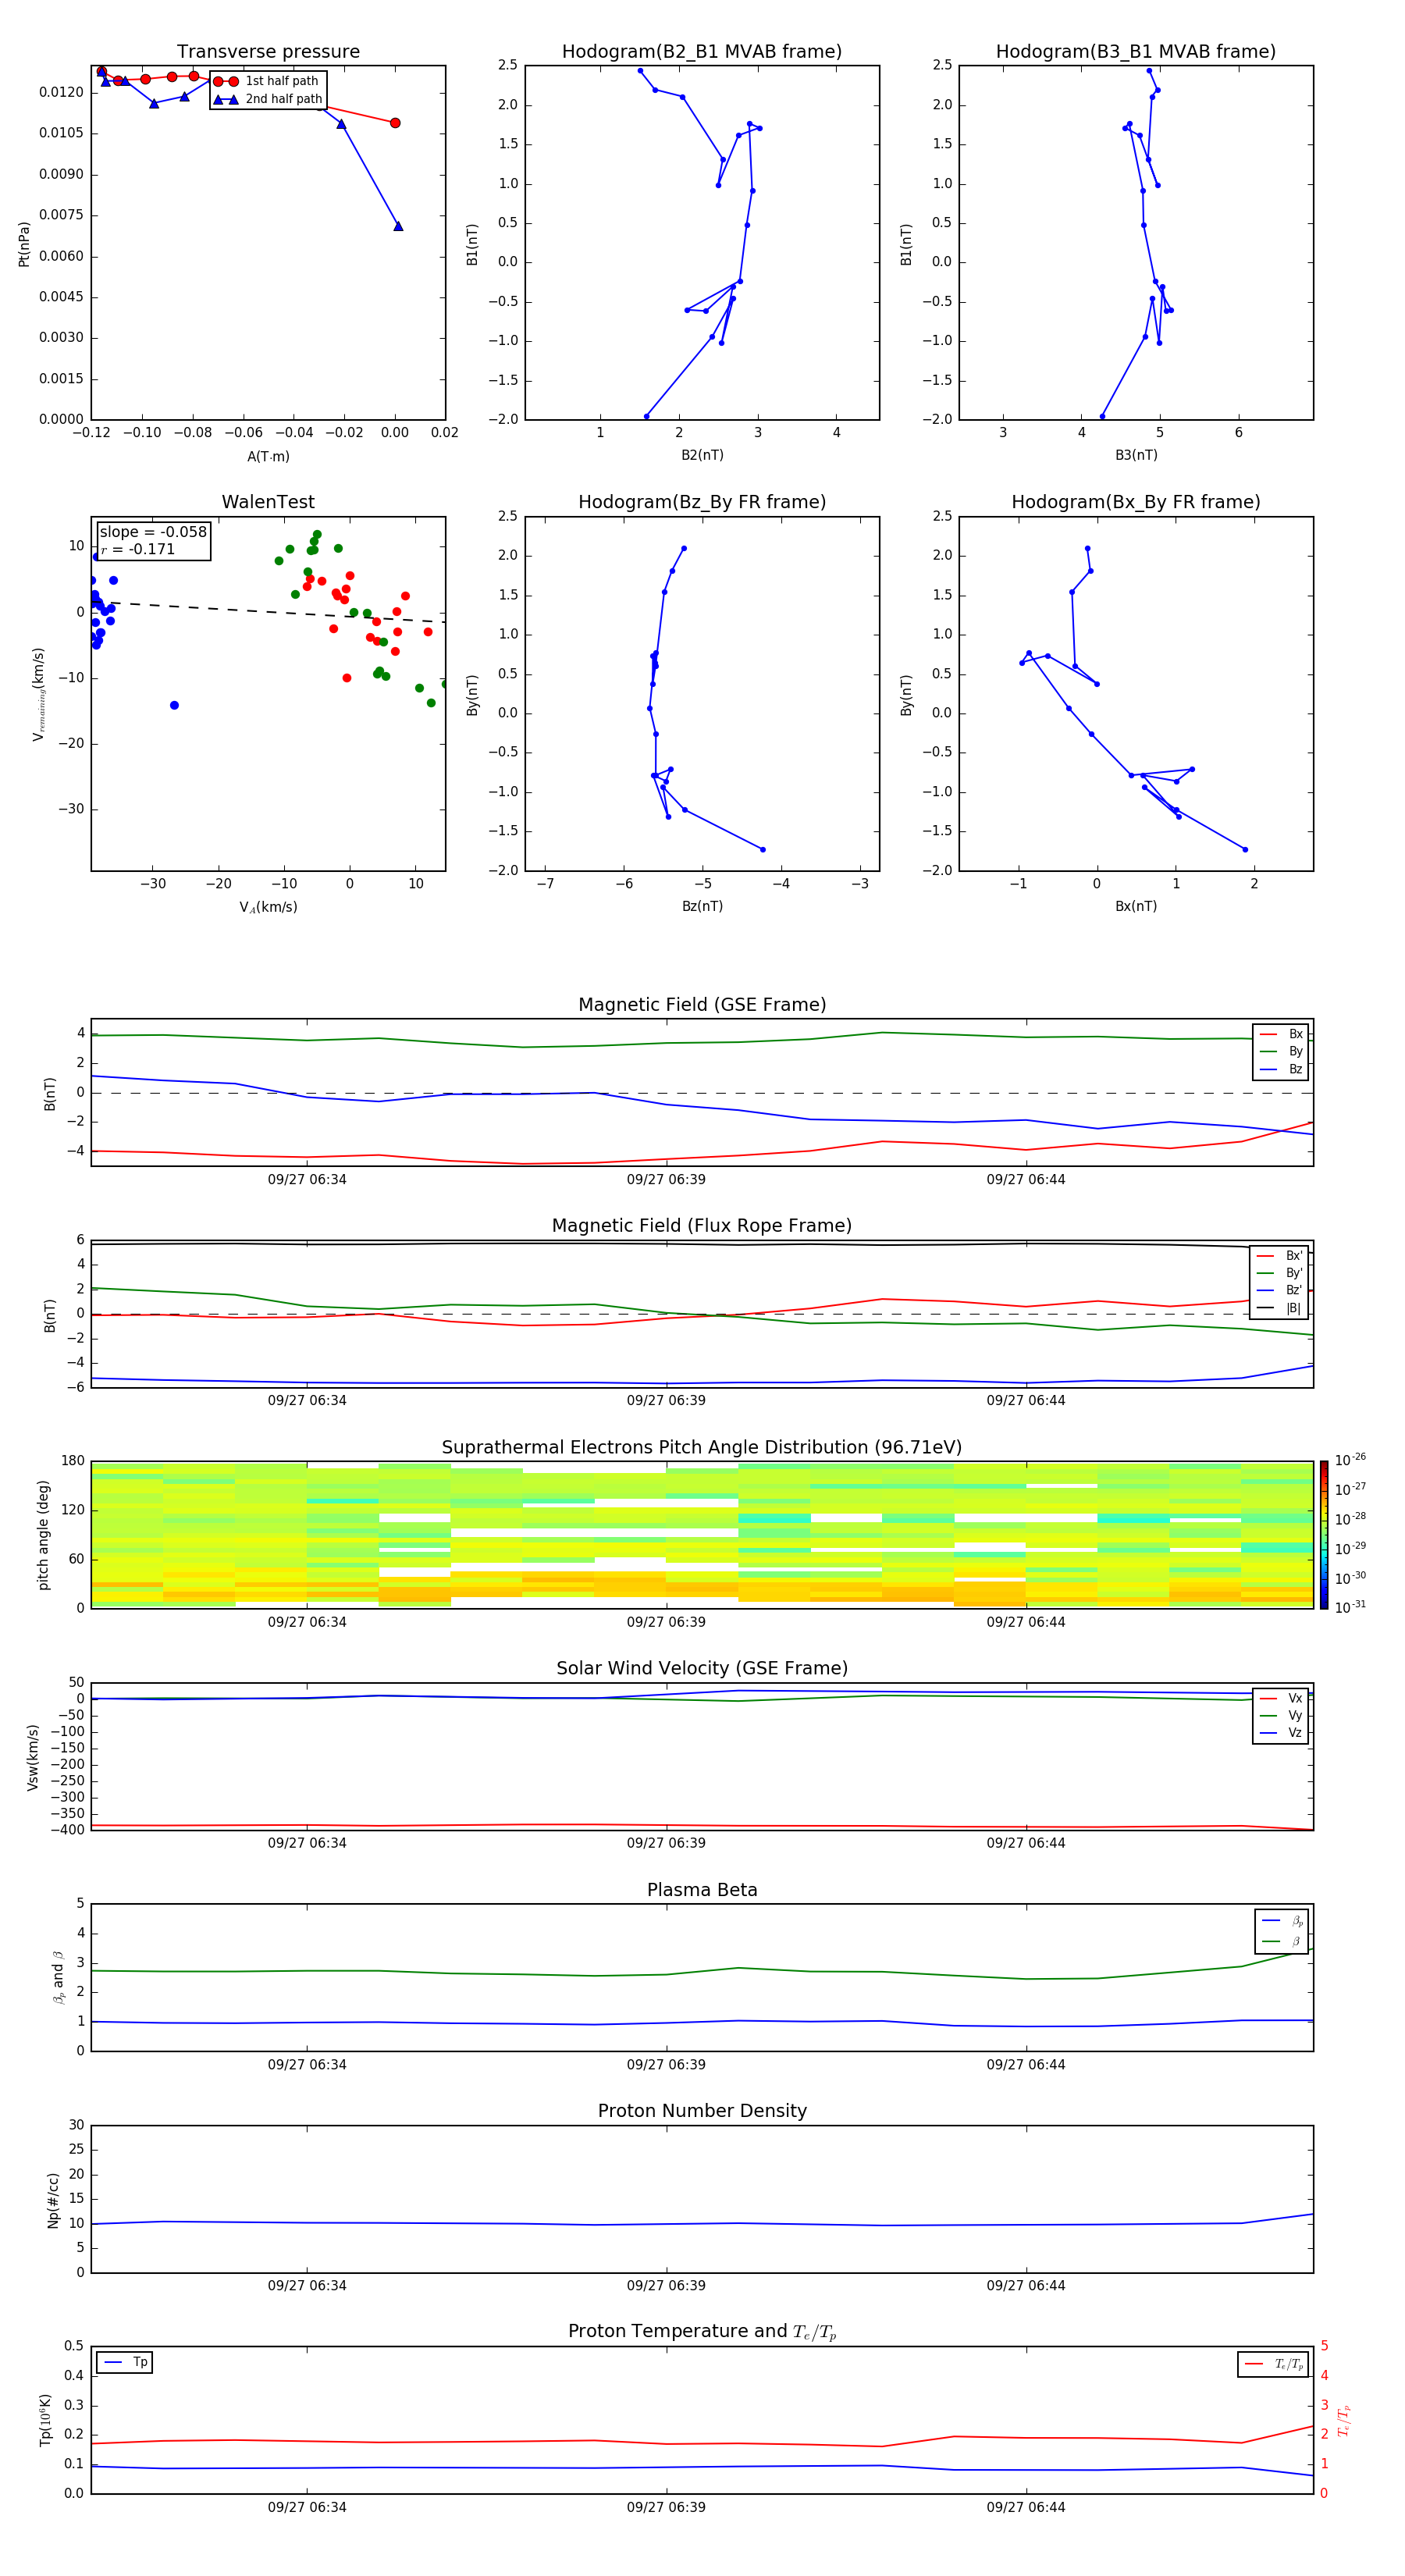
Task: Click the last blue triangle on Transverse pressure curve
Action: [x=398, y=226]
